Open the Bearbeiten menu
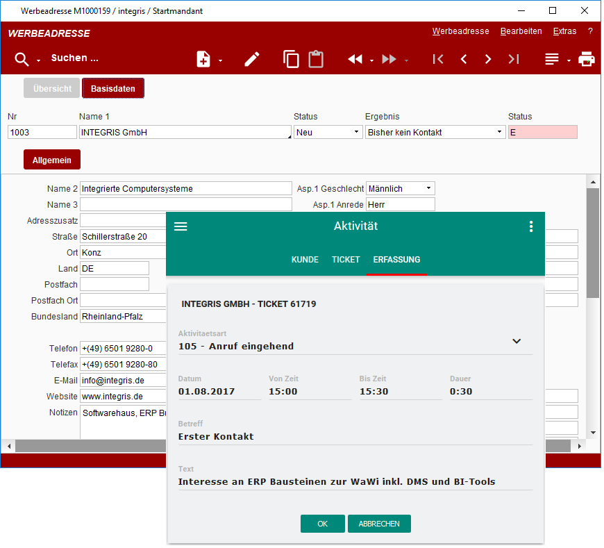The image size is (604, 548). tap(521, 31)
